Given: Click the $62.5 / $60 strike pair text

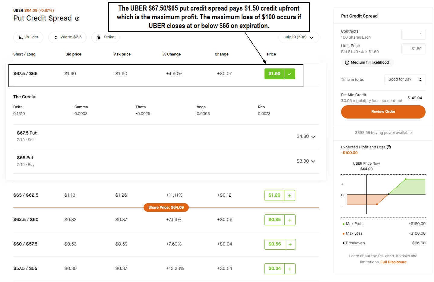Looking at the screenshot, I should [26, 220].
